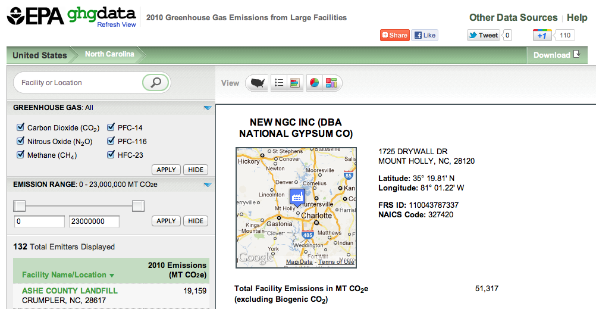Screen dimensions: 596x309
Task: Click the minimum emission slider handle
Action: (20, 206)
